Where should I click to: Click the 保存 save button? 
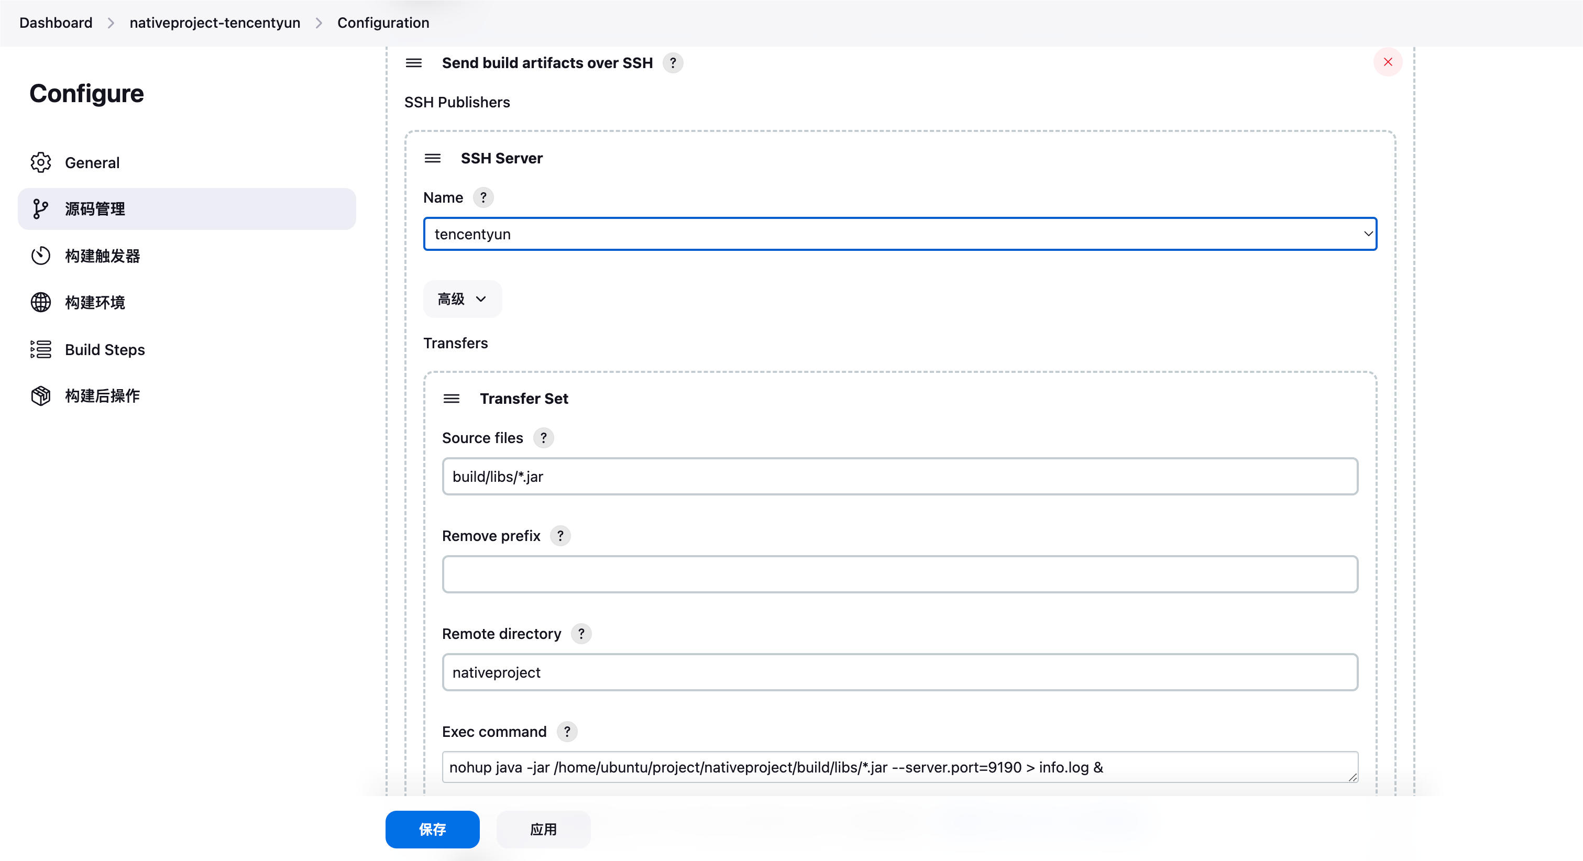click(432, 829)
